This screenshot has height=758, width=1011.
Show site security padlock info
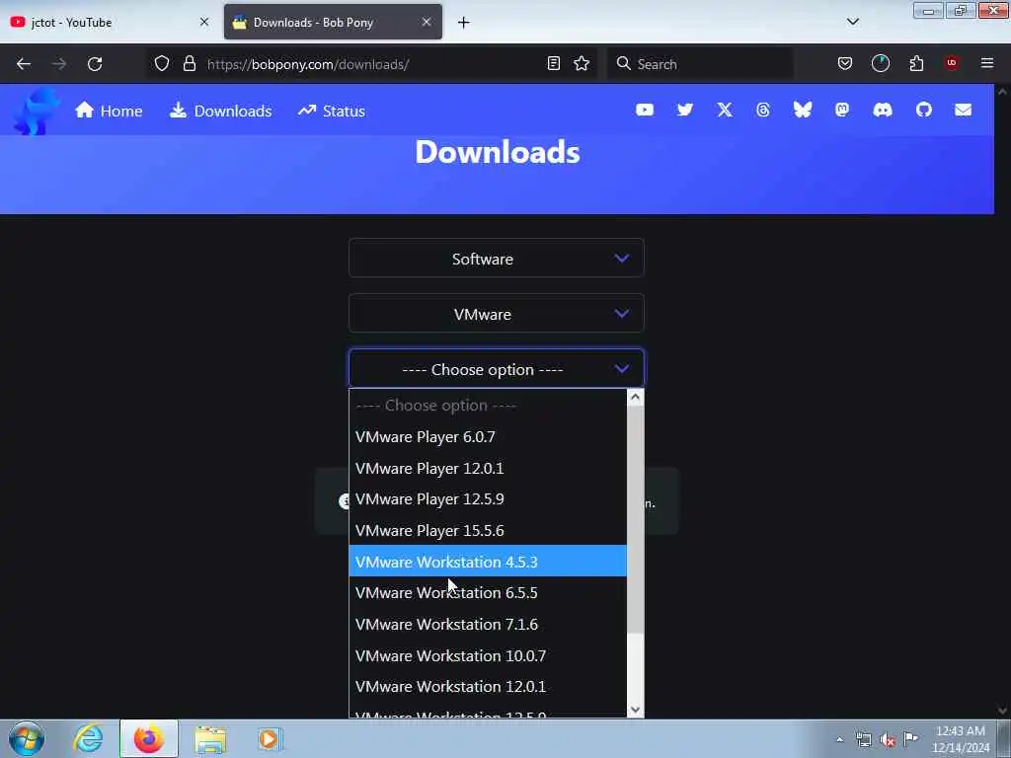click(189, 64)
